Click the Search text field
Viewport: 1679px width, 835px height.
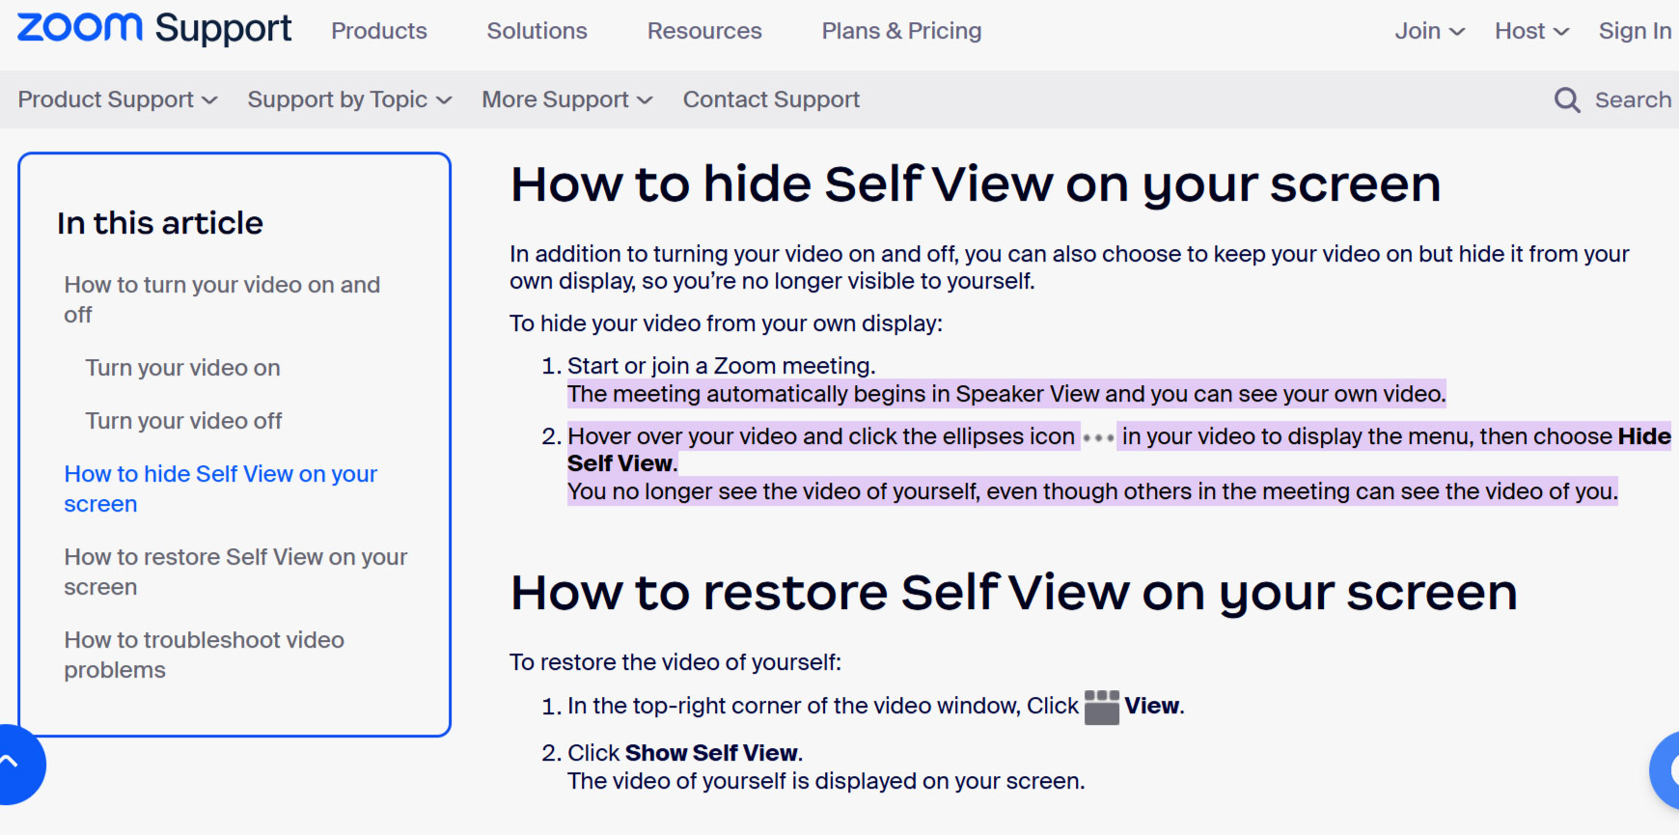(1633, 99)
